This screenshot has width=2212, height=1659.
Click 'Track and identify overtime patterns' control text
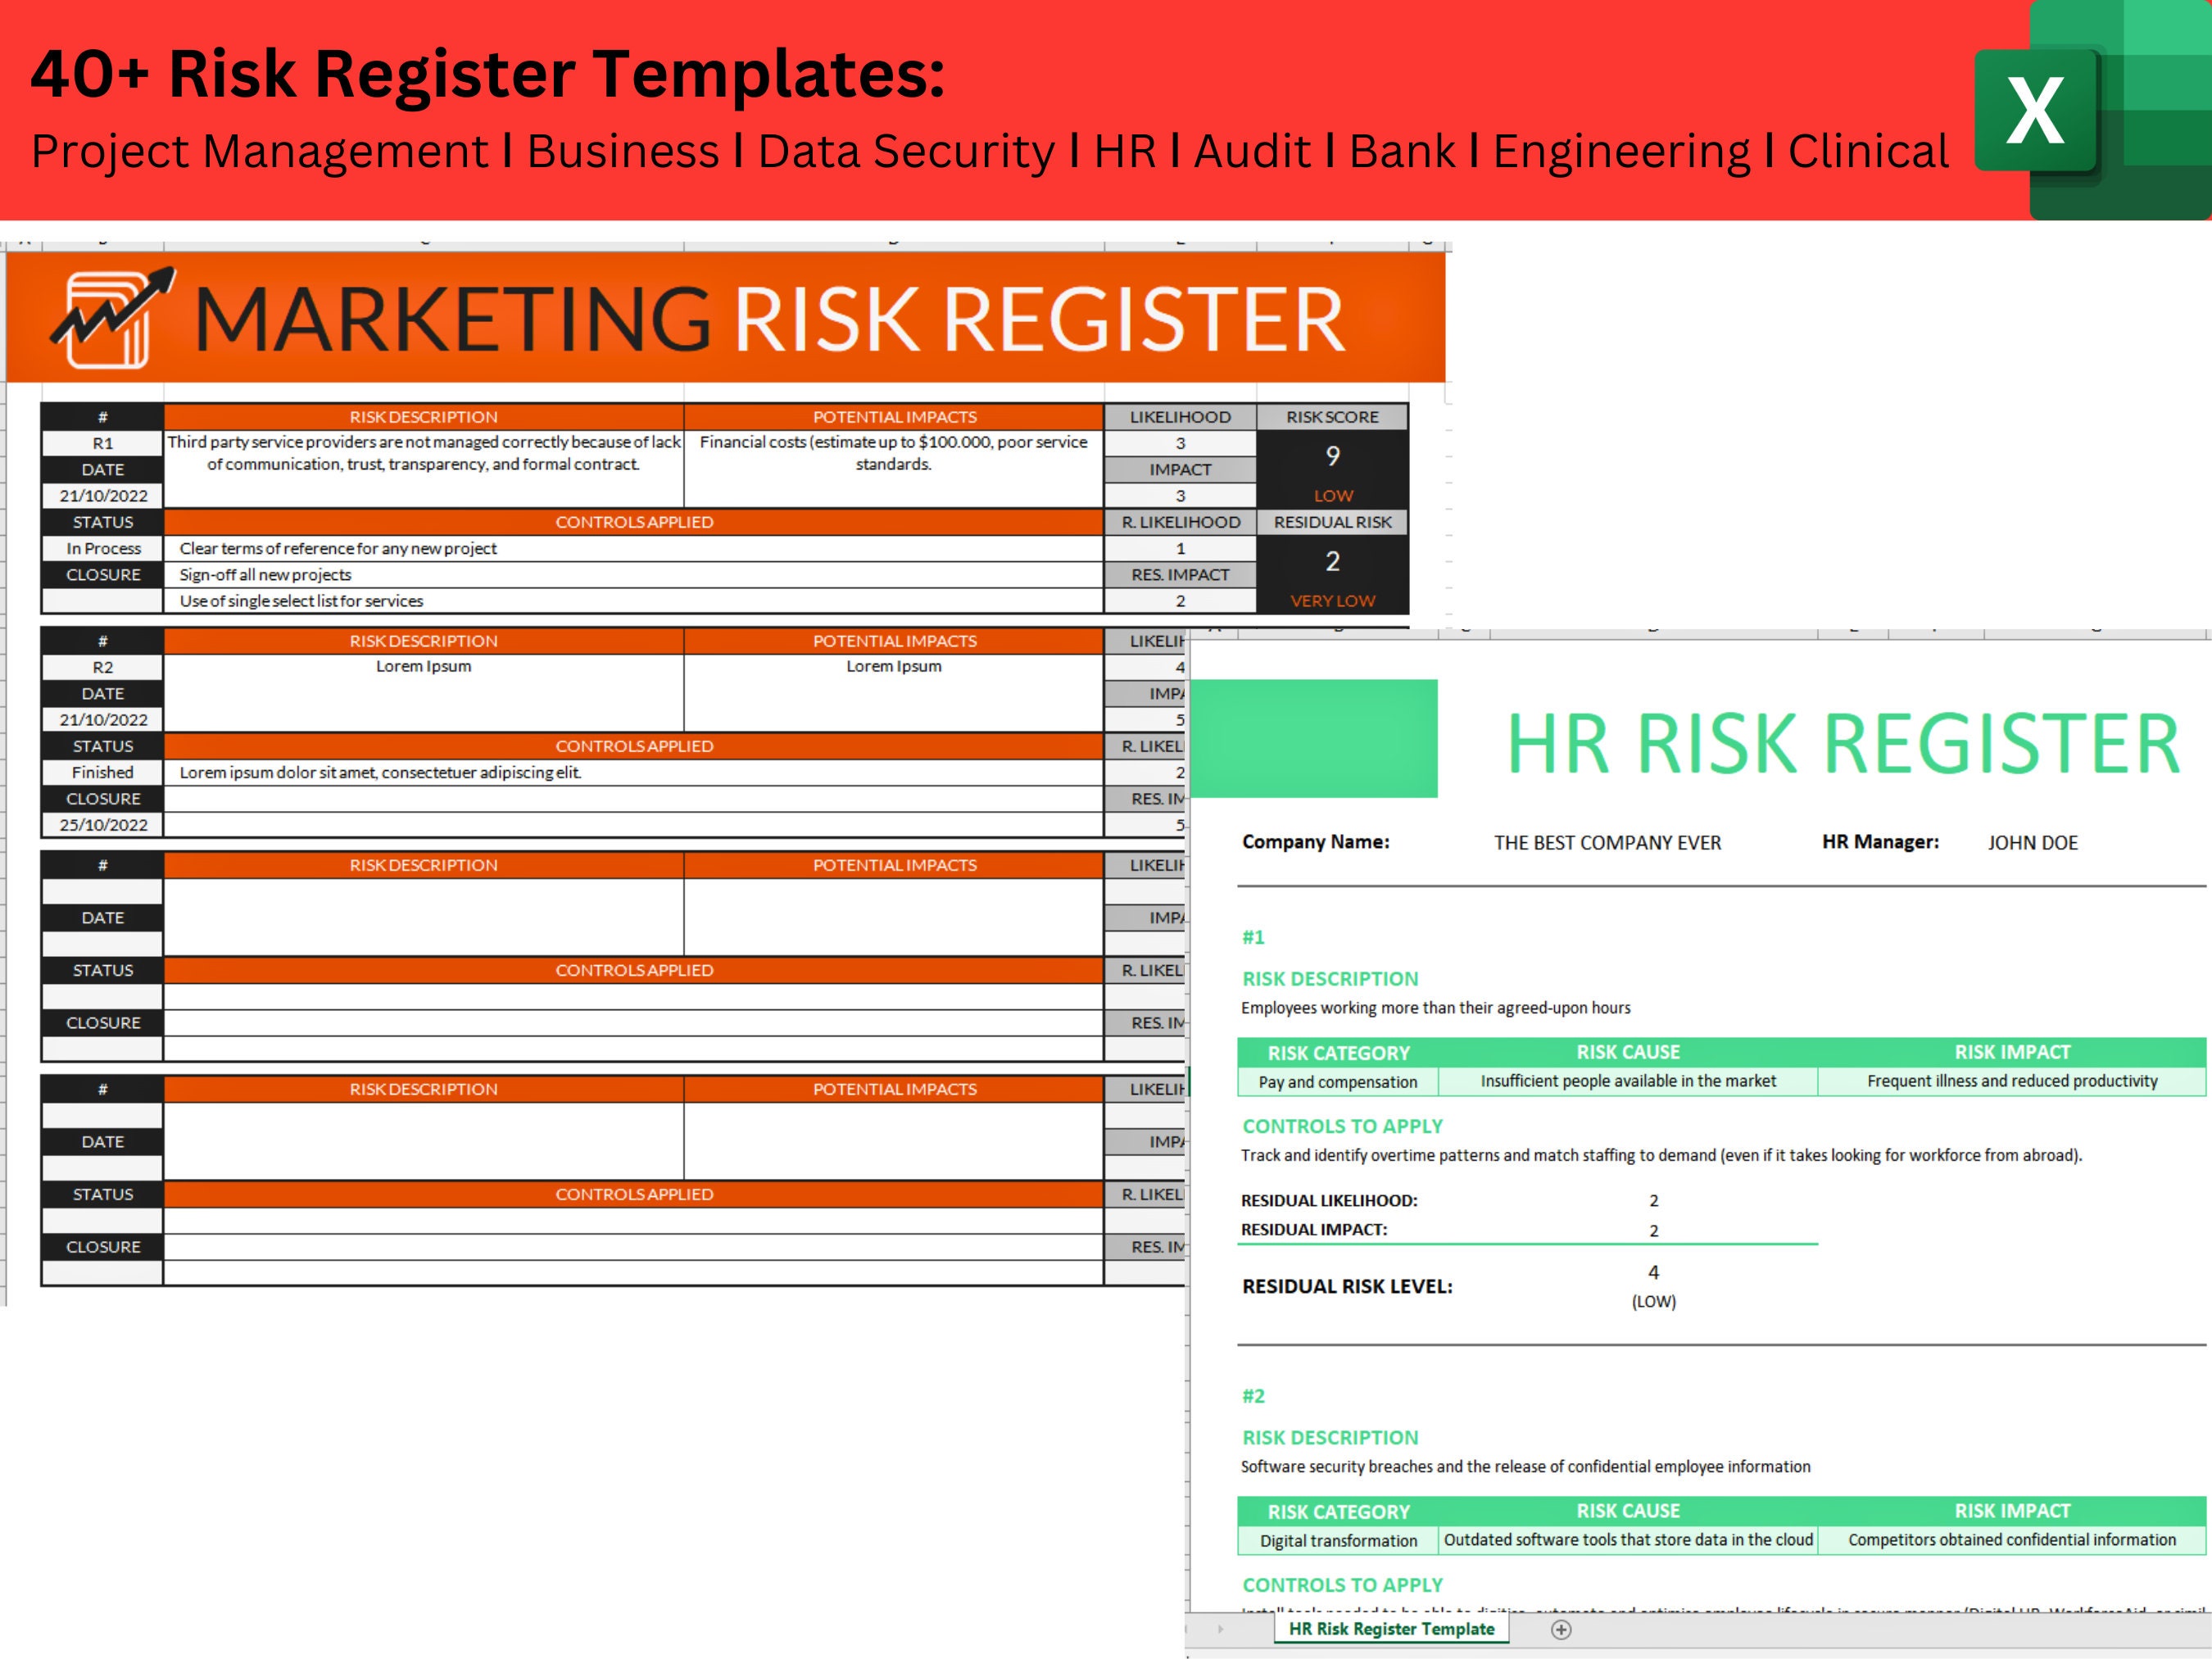pos(1661,1155)
